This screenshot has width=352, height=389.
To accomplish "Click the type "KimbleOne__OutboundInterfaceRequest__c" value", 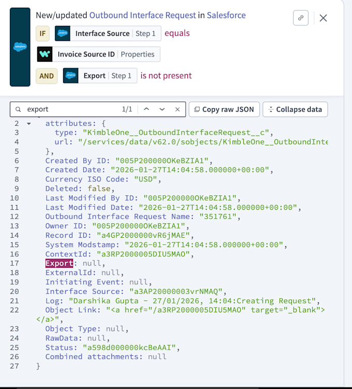I will point(176,133).
